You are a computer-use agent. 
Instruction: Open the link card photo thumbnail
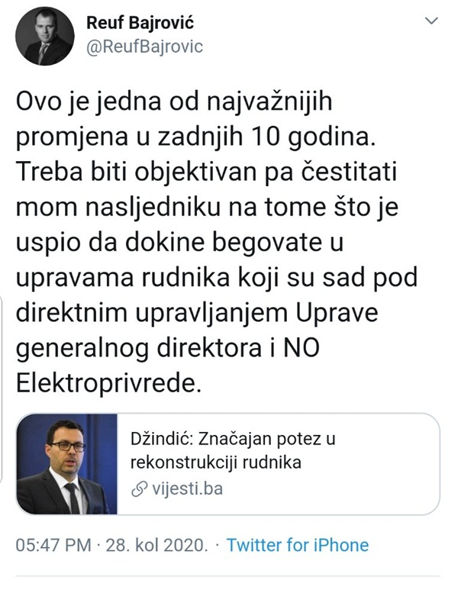pyautogui.click(x=67, y=464)
